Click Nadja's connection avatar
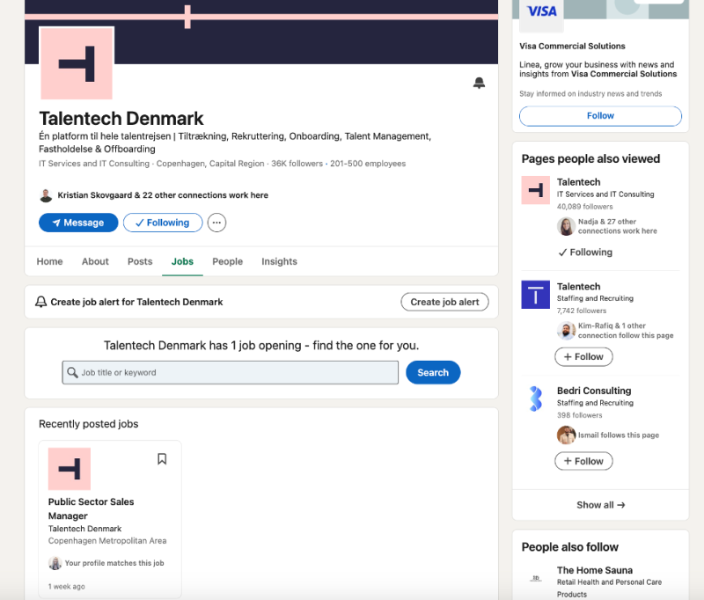This screenshot has width=704, height=600. (566, 226)
